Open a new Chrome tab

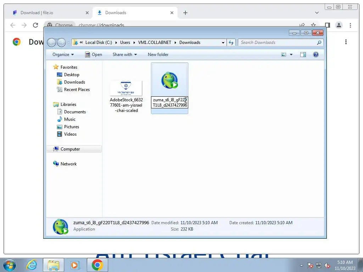pyautogui.click(x=185, y=13)
